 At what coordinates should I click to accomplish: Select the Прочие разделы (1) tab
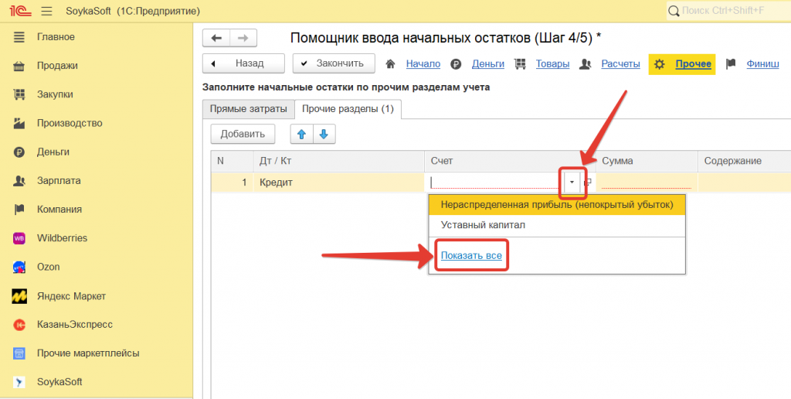348,109
